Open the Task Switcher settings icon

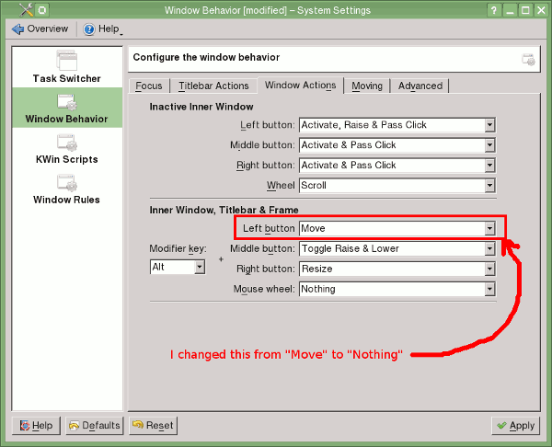[67, 62]
